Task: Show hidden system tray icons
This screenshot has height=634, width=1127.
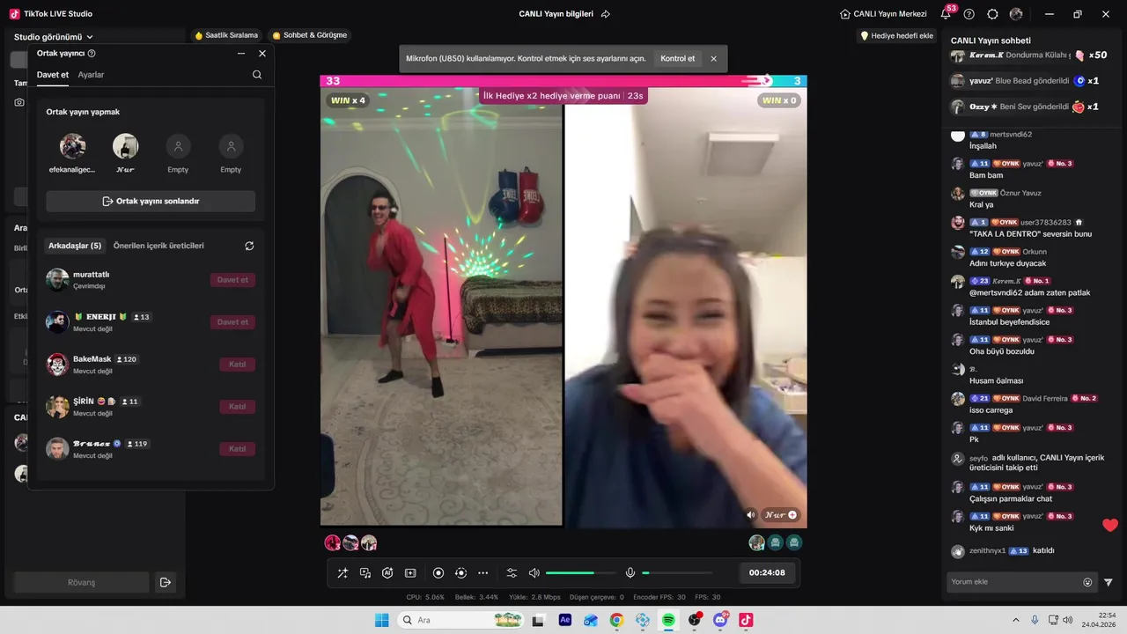Action: pyautogui.click(x=1015, y=620)
